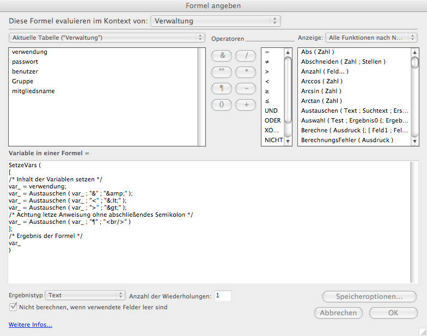Screen dimensions: 427x336
Task: Click the multiplication asterisk operator button
Action: coord(246,71)
